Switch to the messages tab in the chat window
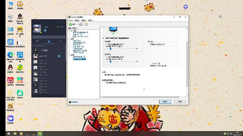 click(x=37, y=41)
